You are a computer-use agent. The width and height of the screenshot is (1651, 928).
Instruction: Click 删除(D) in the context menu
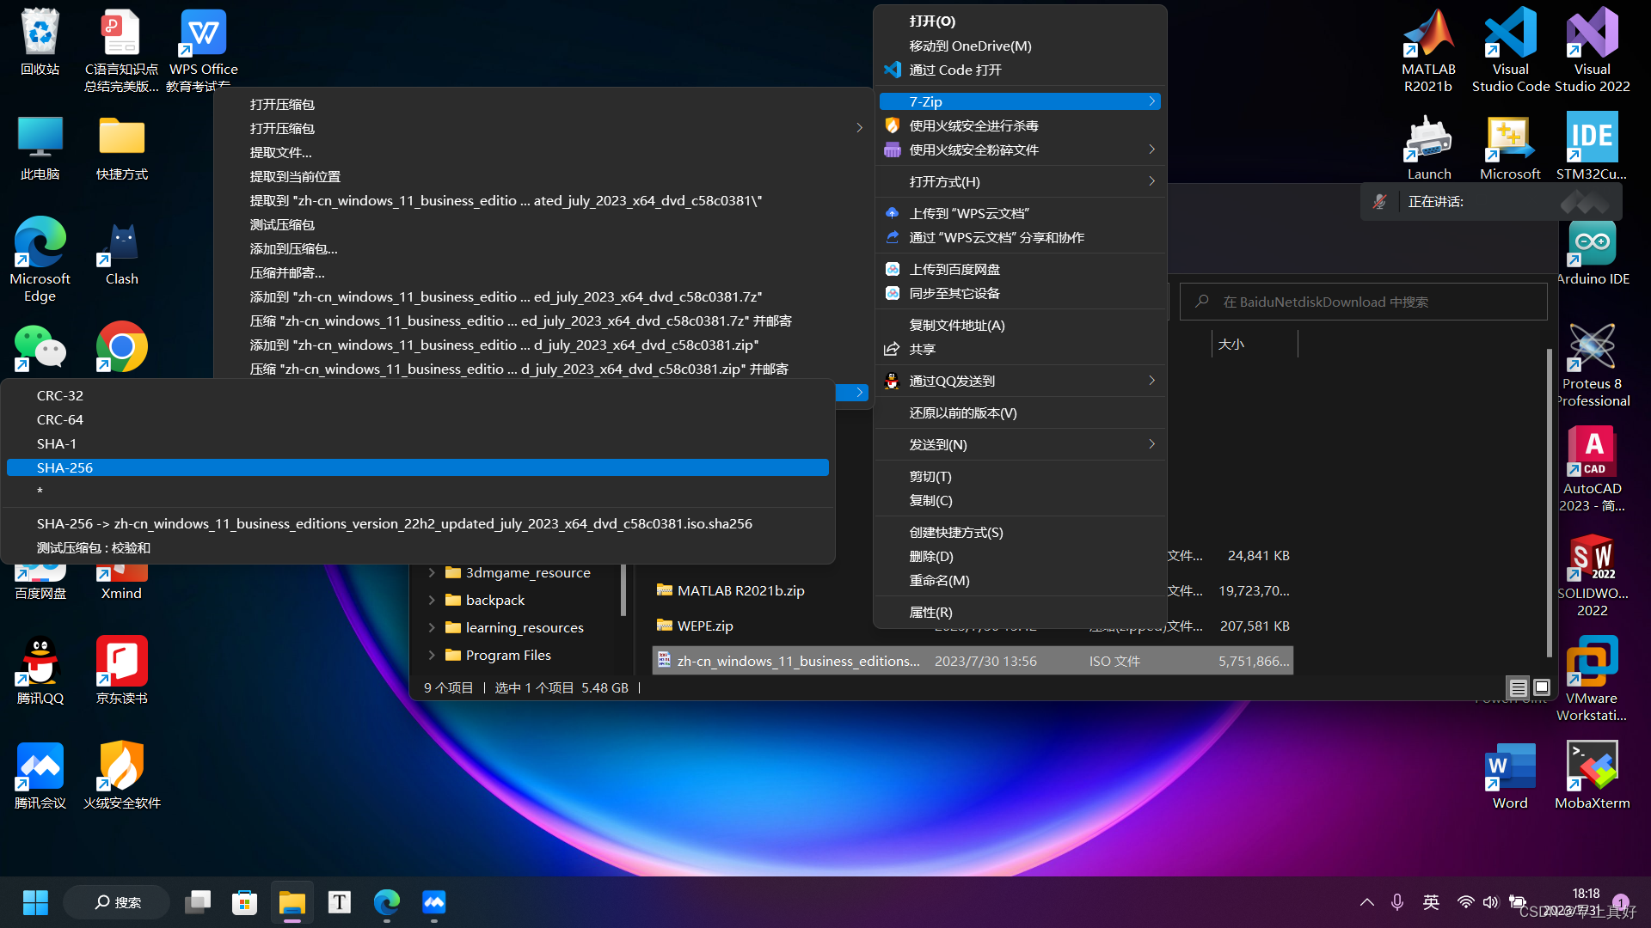(931, 556)
